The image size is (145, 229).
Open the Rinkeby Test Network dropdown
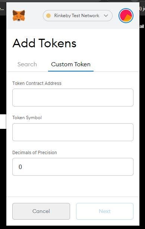click(78, 16)
